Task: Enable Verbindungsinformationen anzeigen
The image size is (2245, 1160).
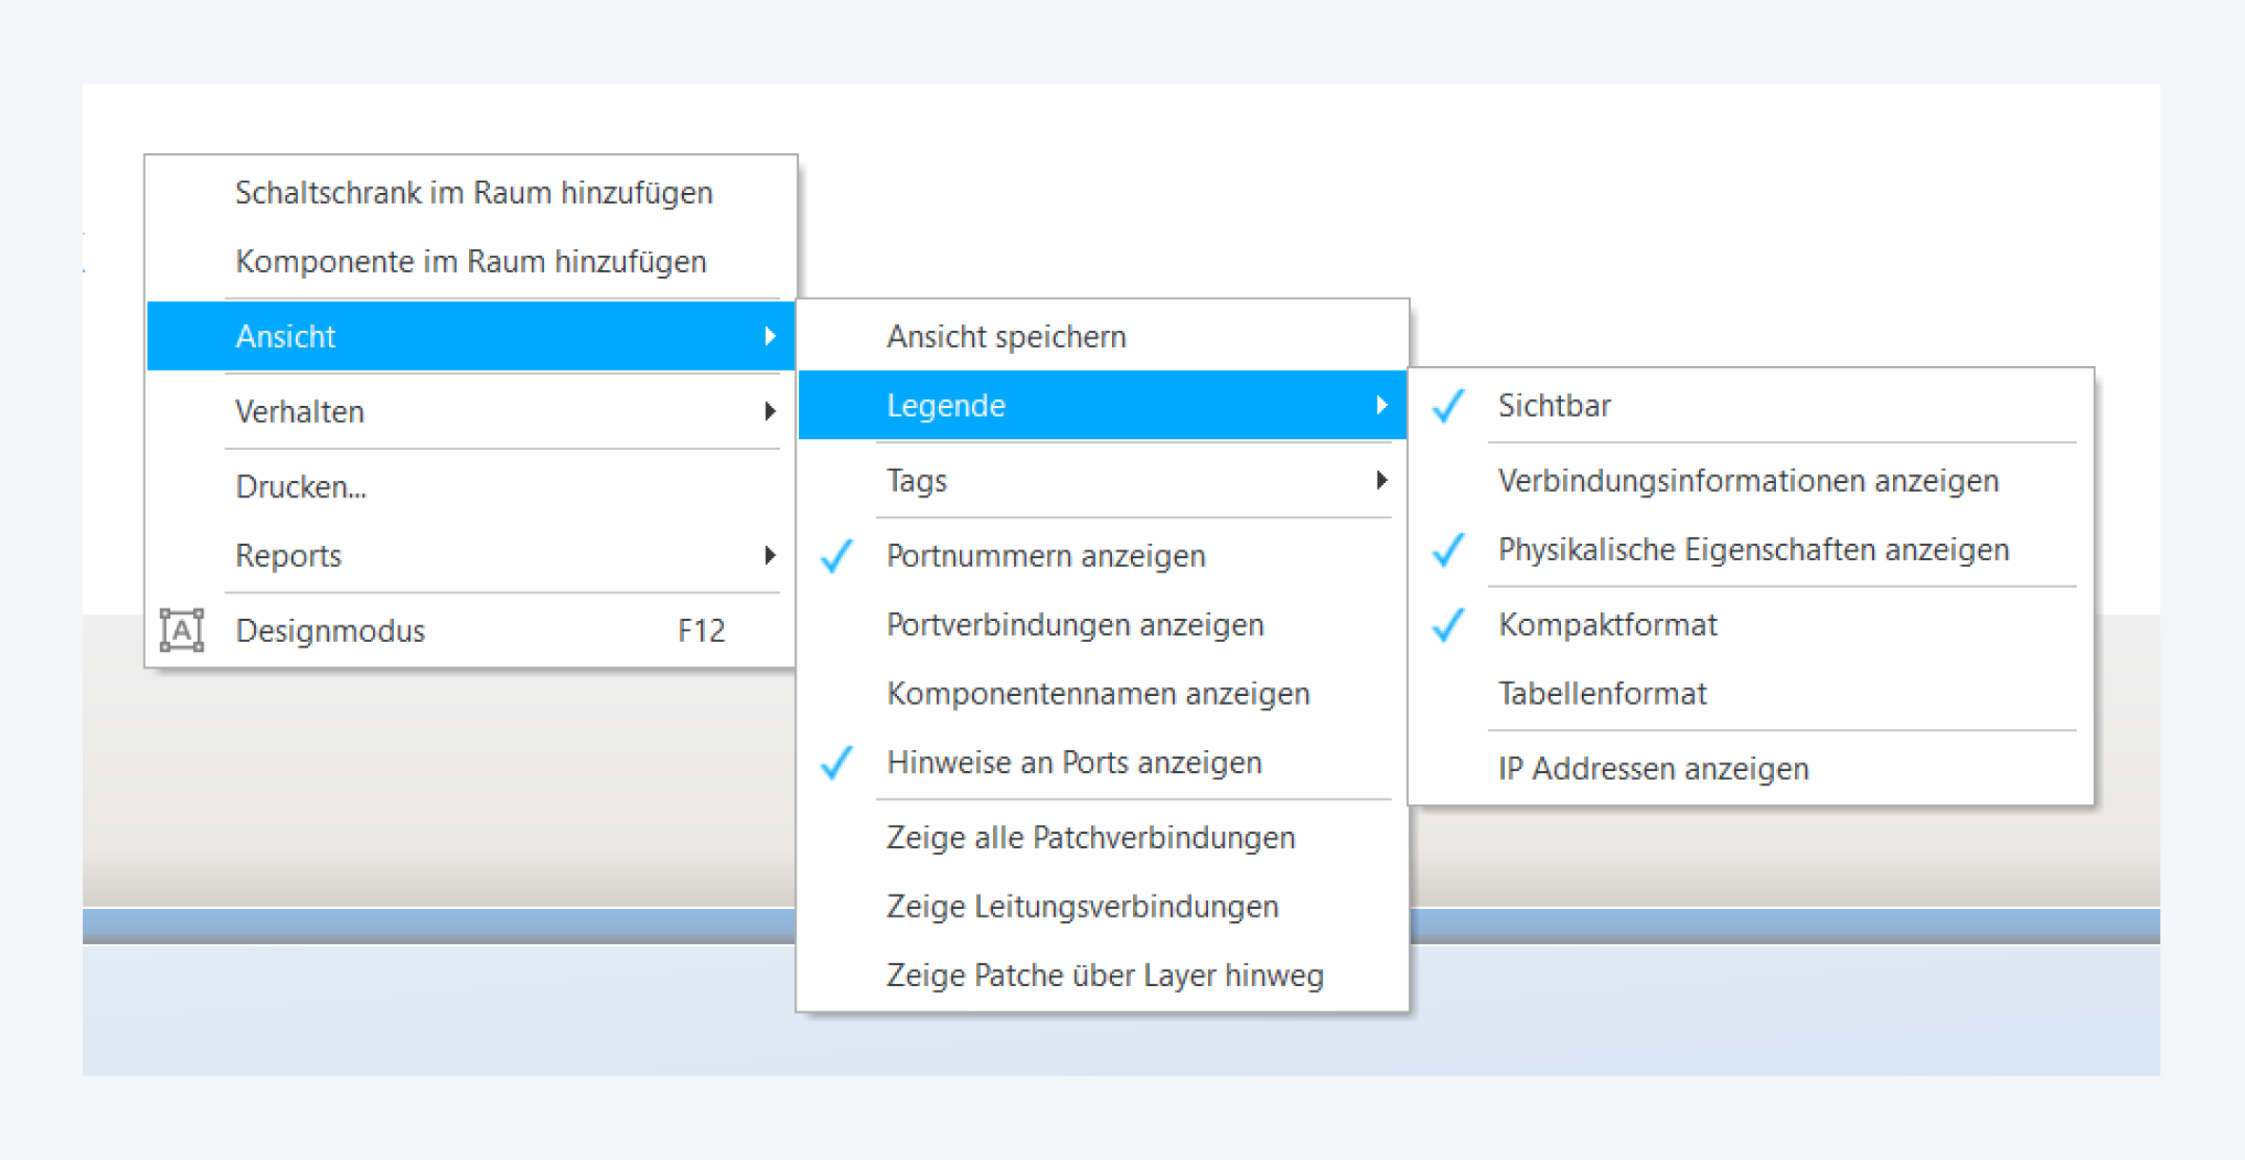Action: tap(1747, 481)
